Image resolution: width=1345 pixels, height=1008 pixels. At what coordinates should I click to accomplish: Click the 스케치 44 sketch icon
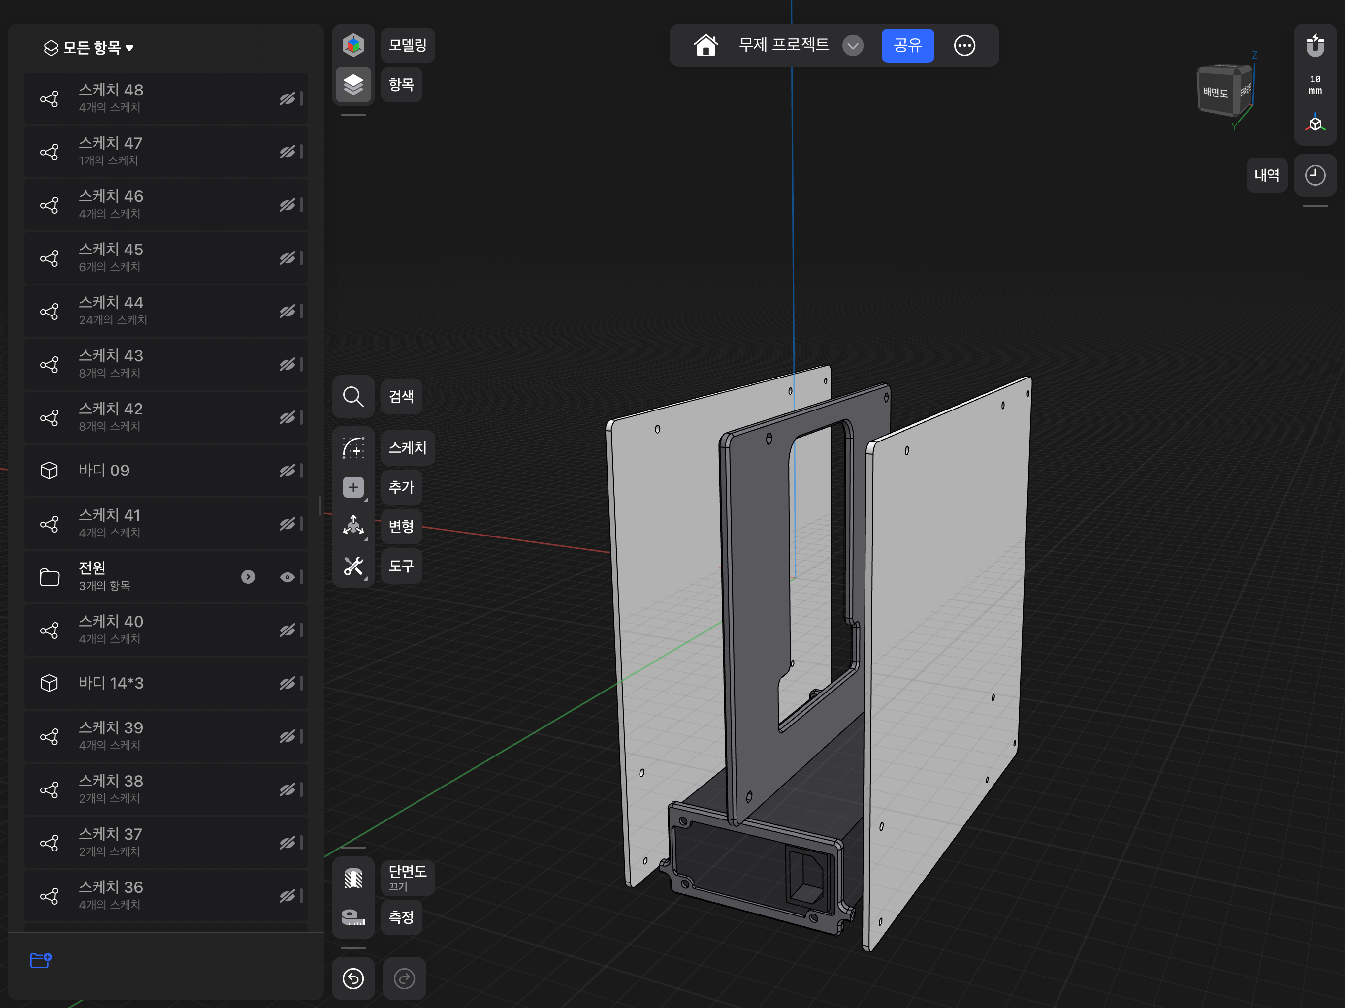49,311
